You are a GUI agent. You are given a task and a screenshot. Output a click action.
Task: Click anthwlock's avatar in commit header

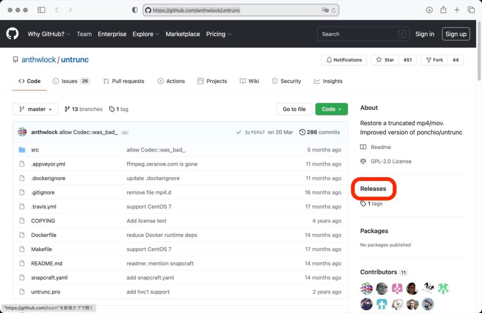(22, 132)
